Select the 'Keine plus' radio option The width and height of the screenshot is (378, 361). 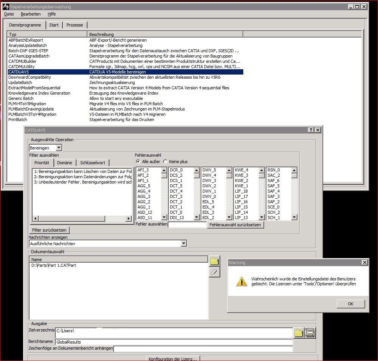click(165, 162)
